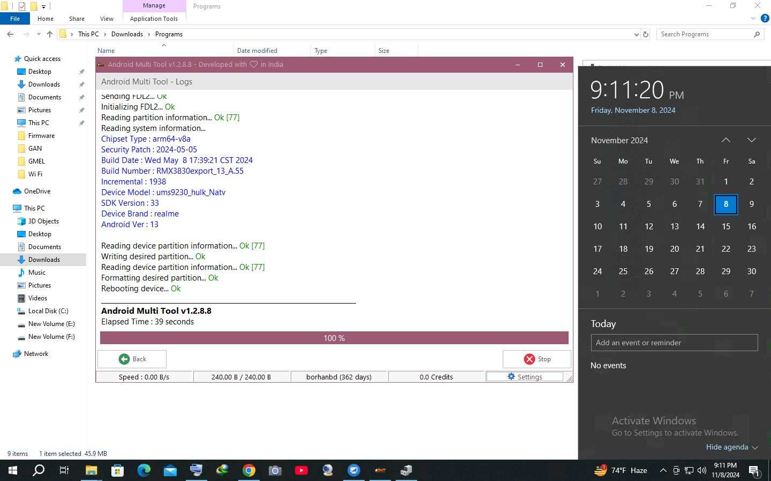Open the Application Tools tab
The height and width of the screenshot is (481, 771).
154,19
